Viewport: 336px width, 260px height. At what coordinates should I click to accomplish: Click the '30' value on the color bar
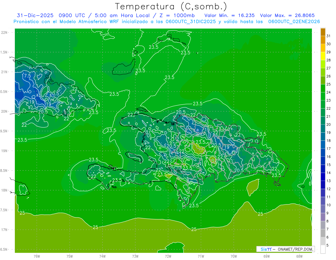[329, 44]
